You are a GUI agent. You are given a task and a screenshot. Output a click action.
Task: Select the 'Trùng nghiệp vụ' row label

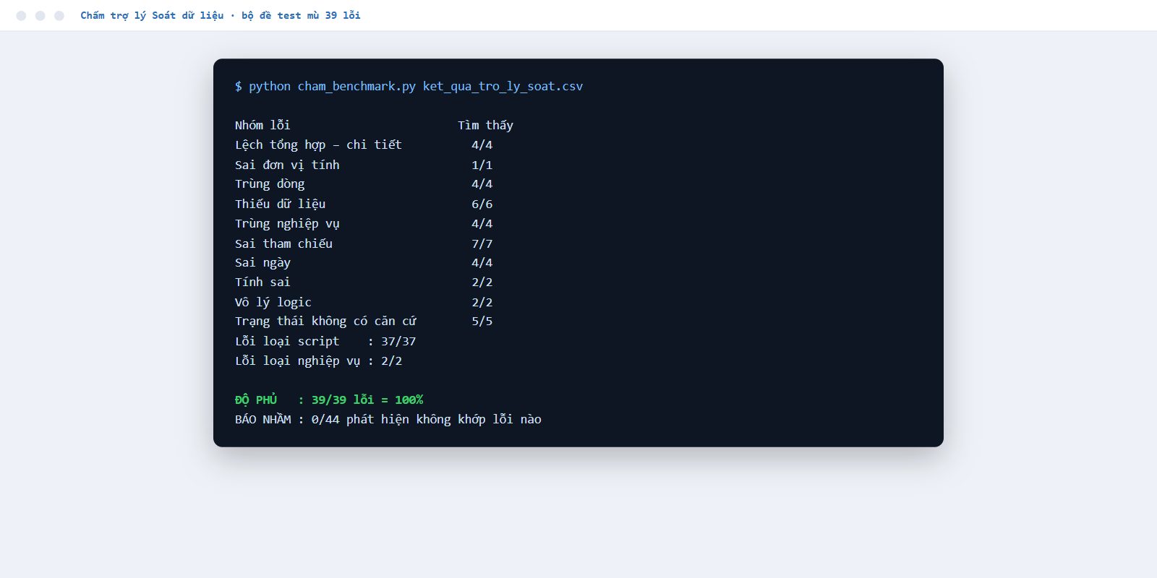pyautogui.click(x=287, y=224)
